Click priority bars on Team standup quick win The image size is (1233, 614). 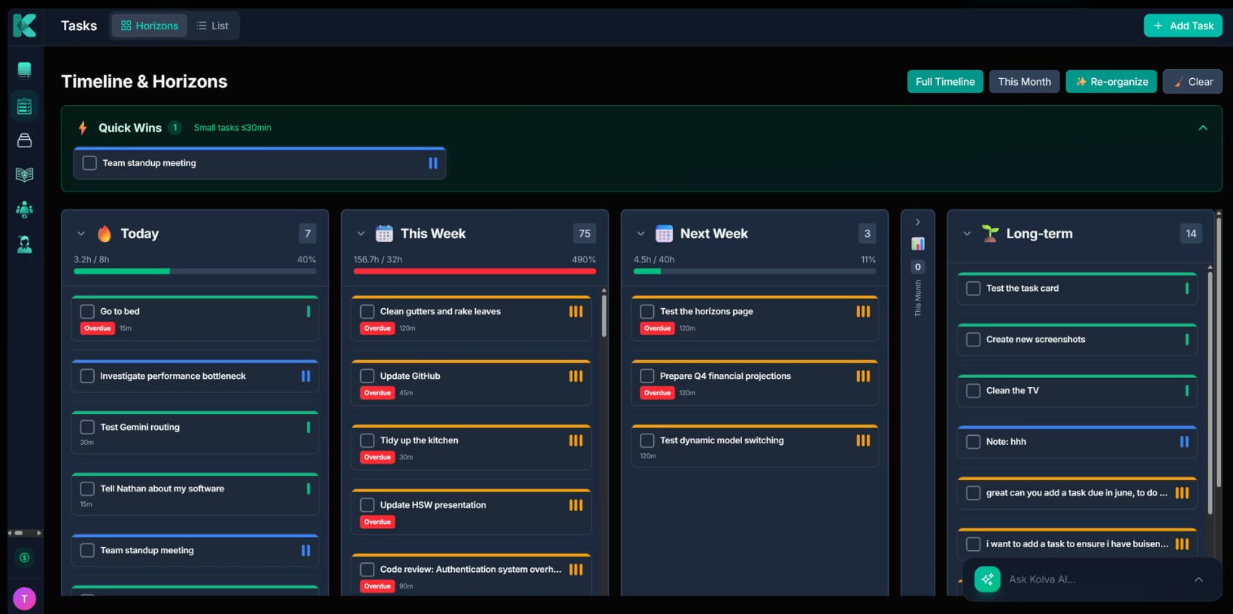coord(433,163)
